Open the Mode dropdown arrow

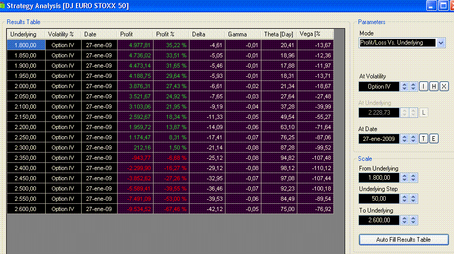click(441, 43)
